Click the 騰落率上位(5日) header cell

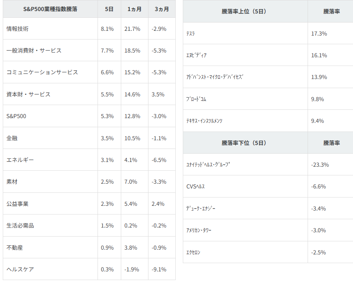click(x=244, y=11)
